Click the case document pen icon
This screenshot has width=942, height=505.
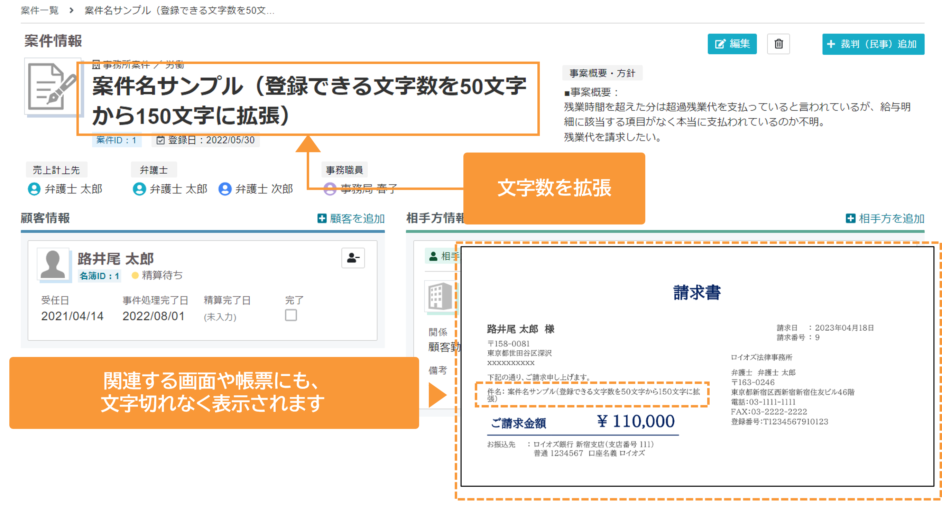point(52,87)
